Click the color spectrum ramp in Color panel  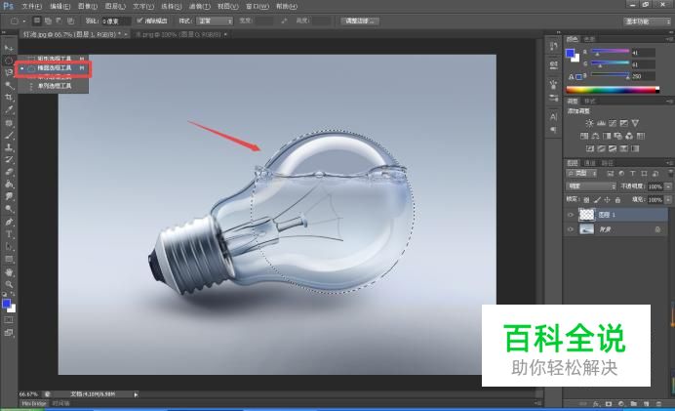(x=613, y=90)
